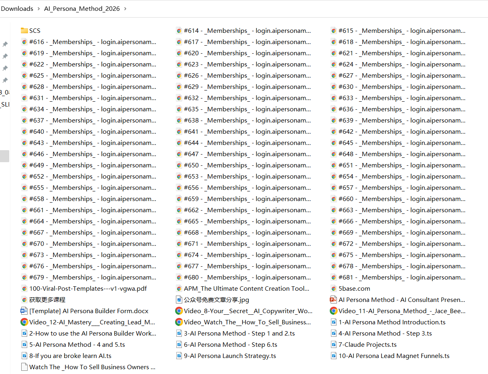This screenshot has height=374, width=488.
Task: Open the SCS folder icon
Action: point(24,30)
